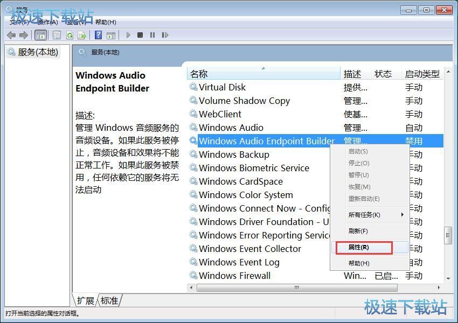Sort services by the 描述 column header
Screen dimensions: 458x323
tap(356, 74)
